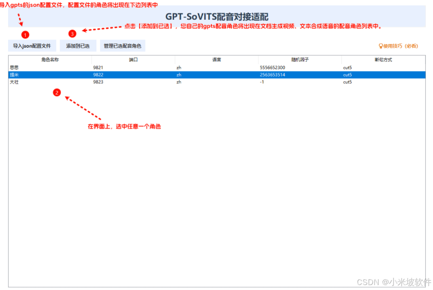Screen dimensions: 433x290
Task: Select the 大壮 role row
Action: (x=217, y=82)
